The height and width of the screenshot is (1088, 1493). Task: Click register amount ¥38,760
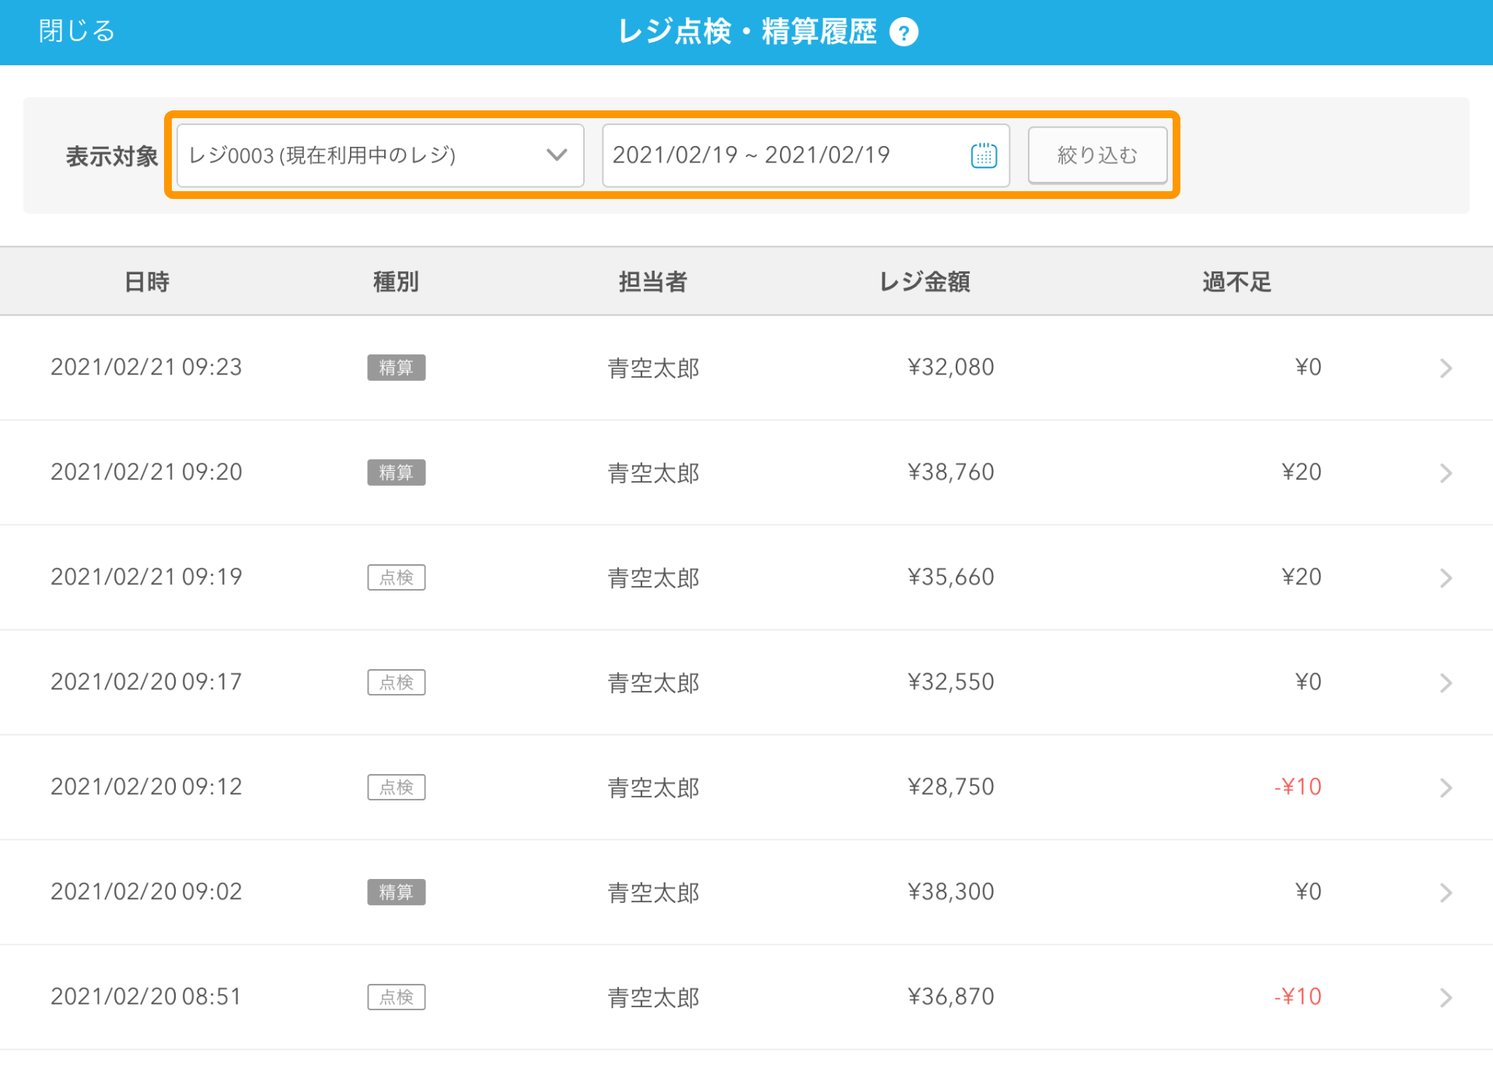[x=951, y=472]
